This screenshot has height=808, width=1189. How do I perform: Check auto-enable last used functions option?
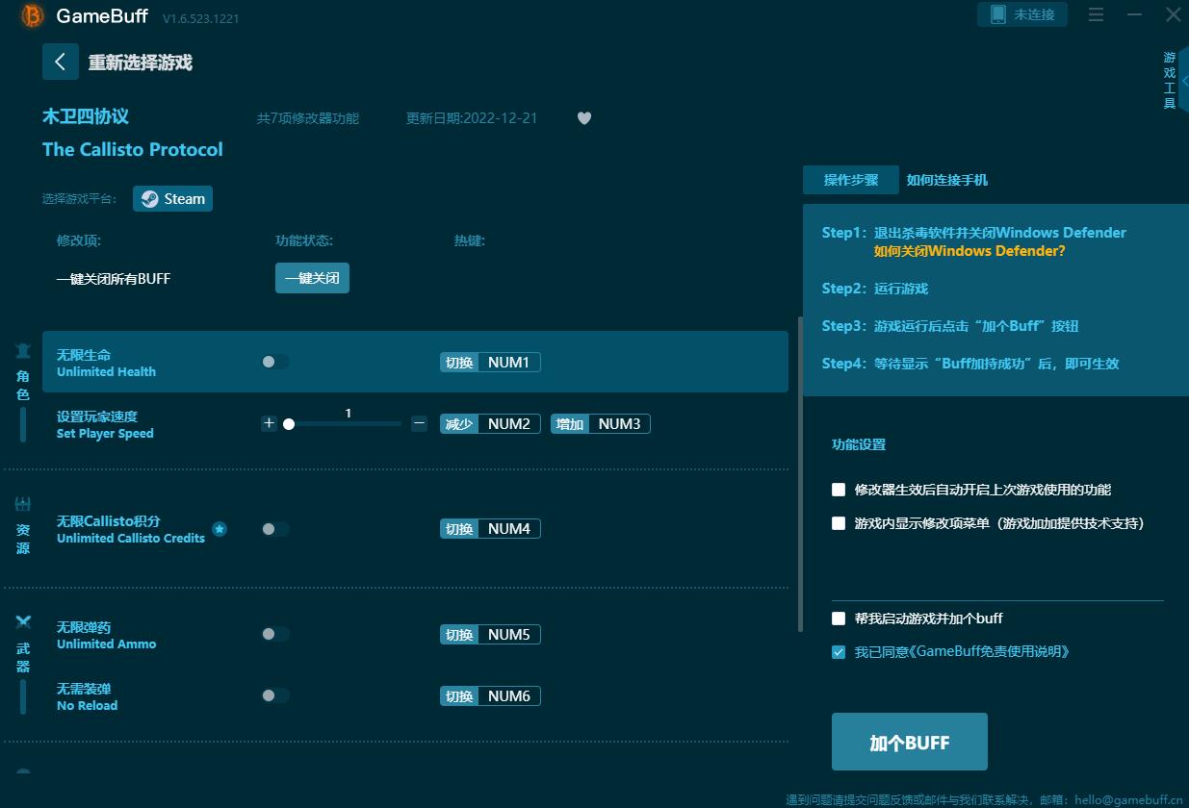839,490
